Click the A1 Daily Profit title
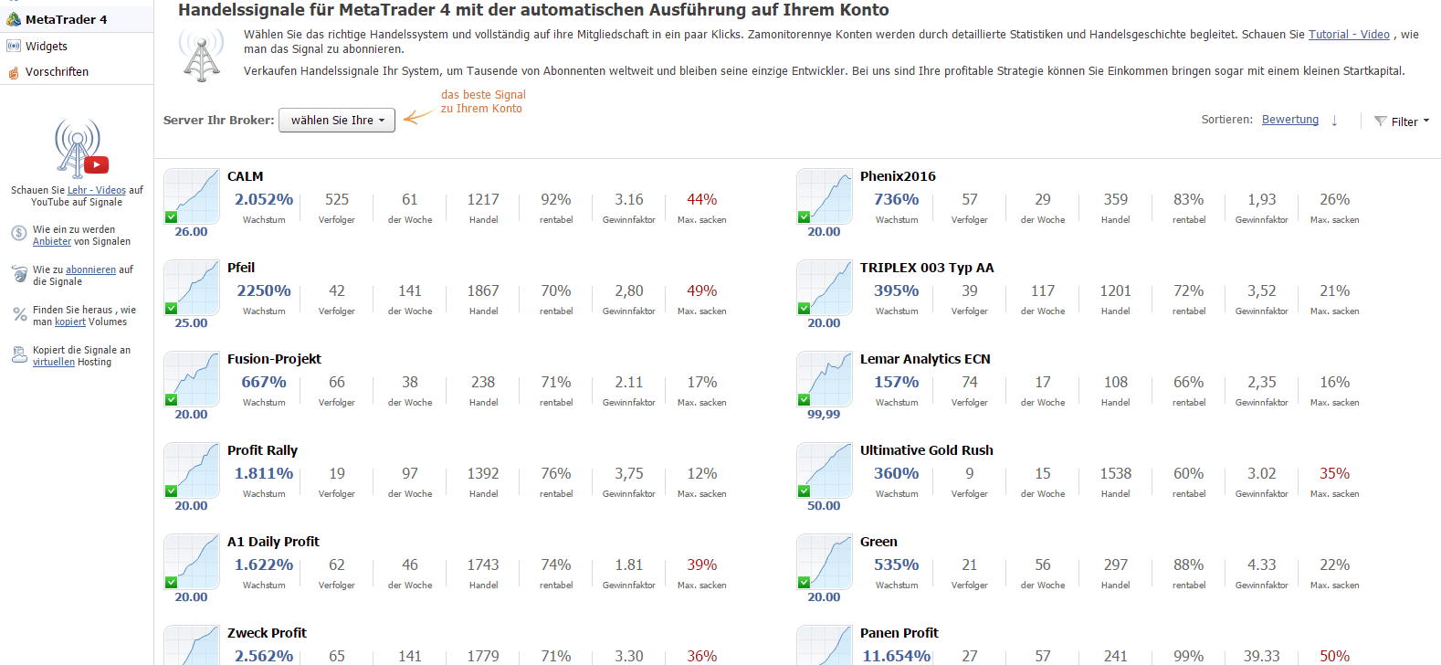Image resolution: width=1441 pixels, height=665 pixels. [273, 542]
